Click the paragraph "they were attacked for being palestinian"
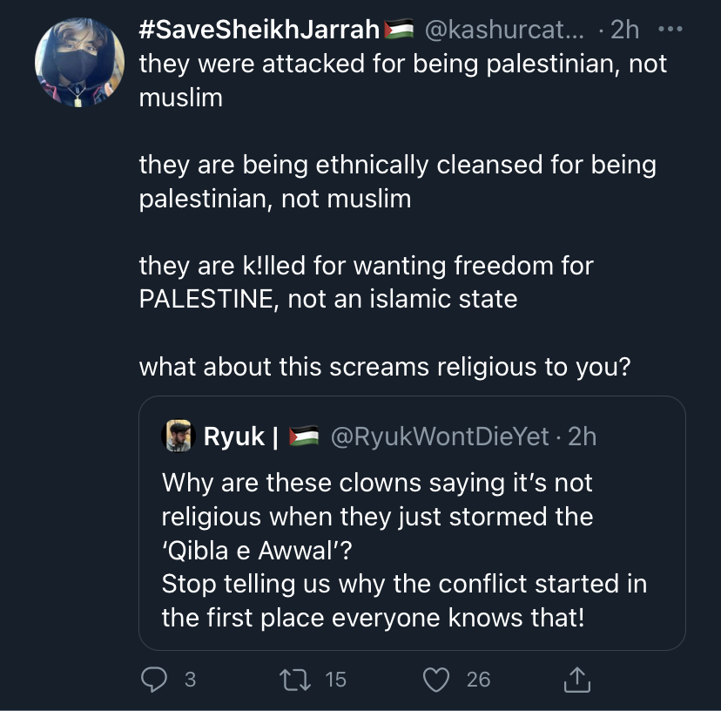Screen dimensions: 721x711 (402, 80)
